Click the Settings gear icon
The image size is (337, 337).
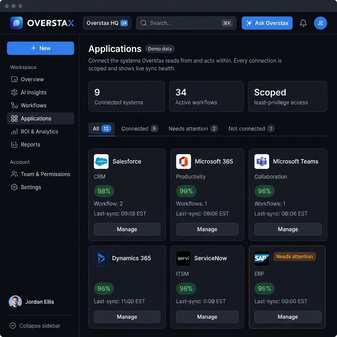(14, 187)
